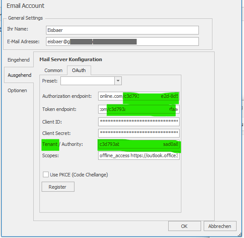Open the Eingehend side tab
Screen dimensions: 244x238
tap(18, 60)
